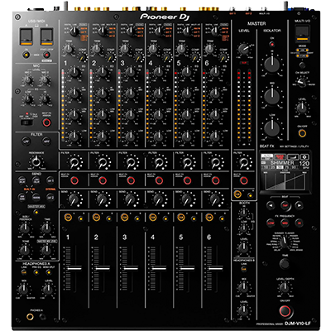
Task: Click the channel 6 orange CUE button
Action: coord(209,218)
